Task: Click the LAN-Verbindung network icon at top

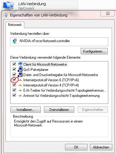Action: point(9,6)
